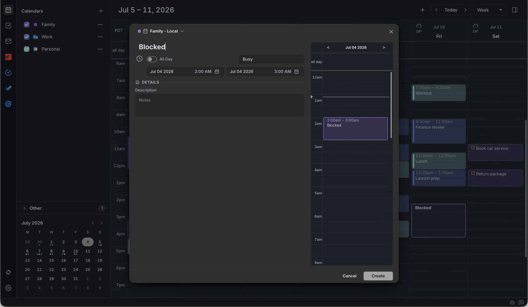528x307 pixels.
Task: Select July 4 in mini calendar
Action: [88, 242]
